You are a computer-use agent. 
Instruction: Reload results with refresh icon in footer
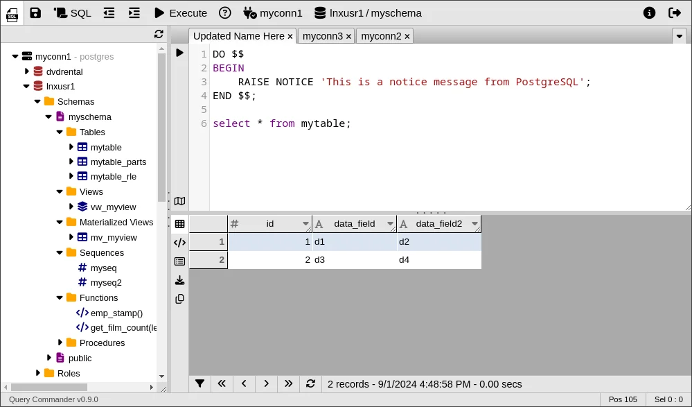point(311,383)
